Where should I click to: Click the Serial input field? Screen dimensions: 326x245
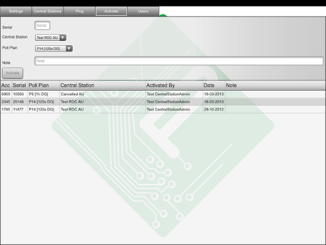42,26
